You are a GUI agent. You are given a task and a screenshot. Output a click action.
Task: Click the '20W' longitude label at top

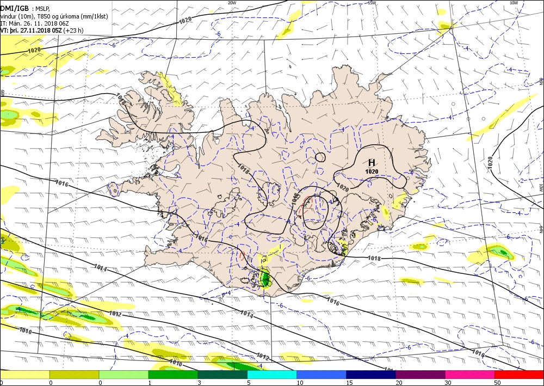[232, 3]
